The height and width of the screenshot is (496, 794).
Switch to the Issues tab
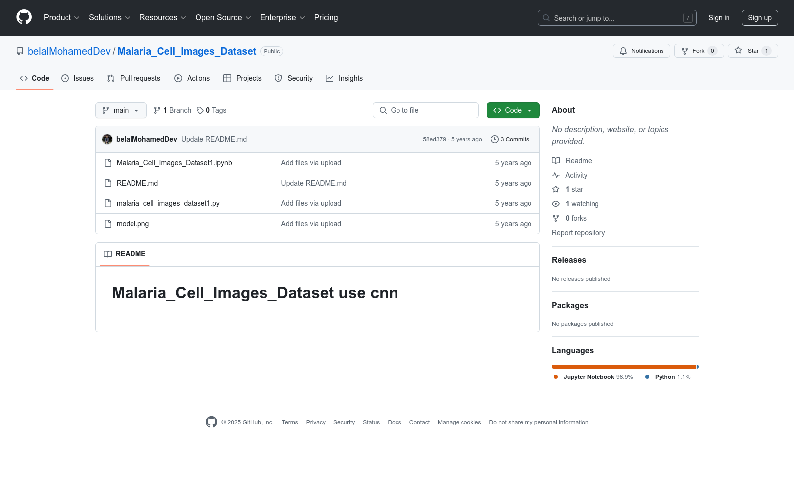coord(77,78)
